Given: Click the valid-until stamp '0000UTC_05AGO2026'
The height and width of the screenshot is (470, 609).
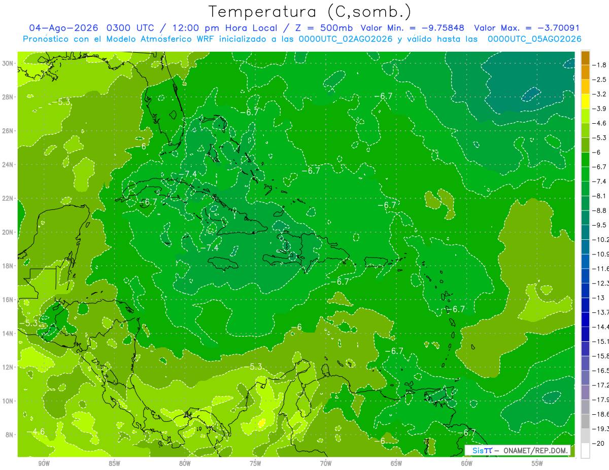Looking at the screenshot, I should 534,39.
